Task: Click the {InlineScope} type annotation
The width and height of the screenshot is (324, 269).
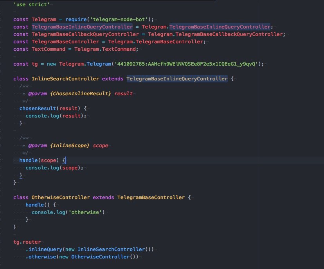Action: point(70,146)
